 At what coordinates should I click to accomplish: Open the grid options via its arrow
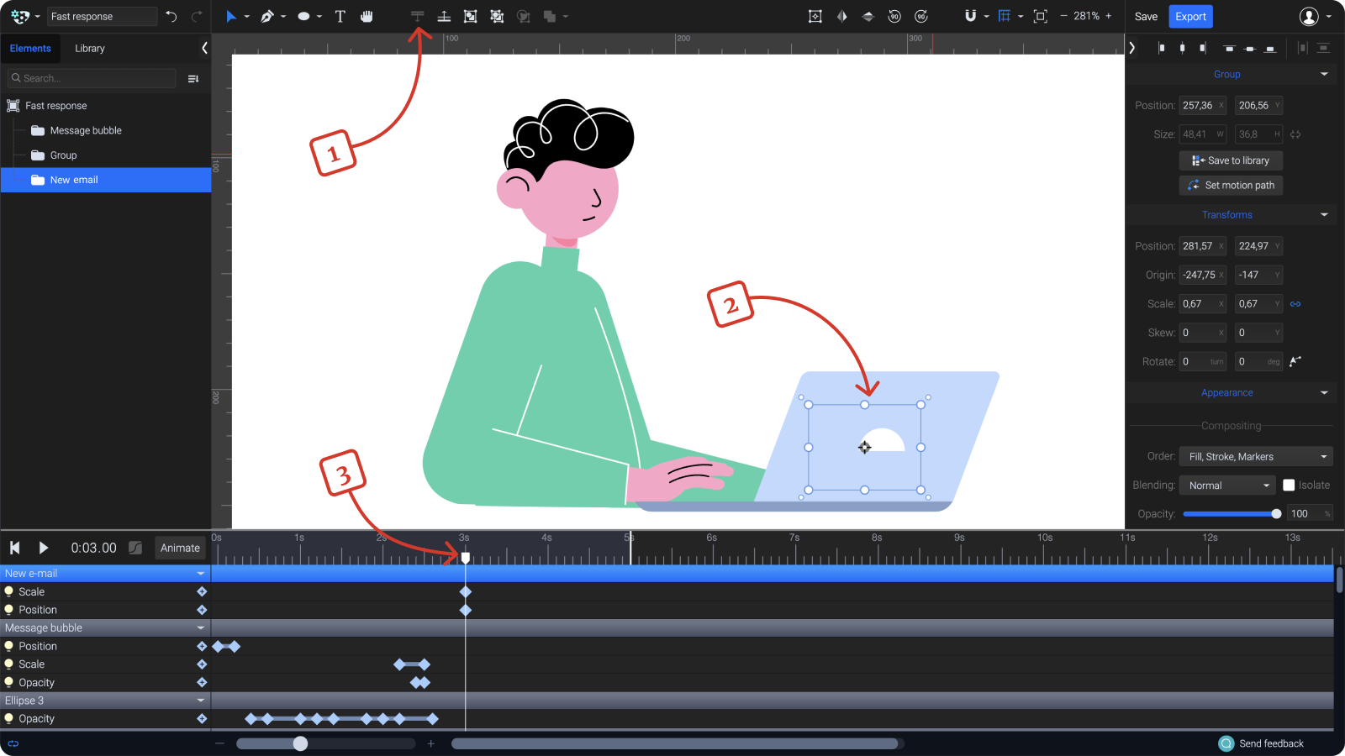coord(1020,16)
